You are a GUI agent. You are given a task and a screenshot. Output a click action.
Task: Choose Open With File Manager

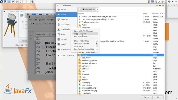click(84, 31)
